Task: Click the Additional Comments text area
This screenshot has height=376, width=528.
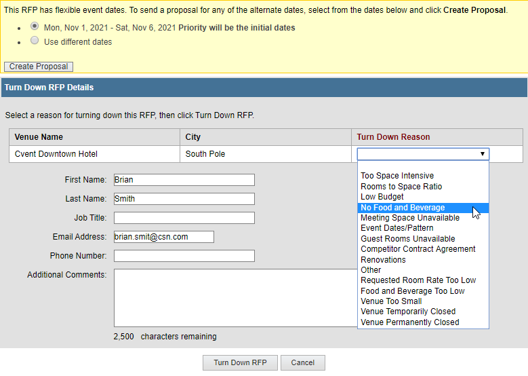Action: (x=236, y=298)
